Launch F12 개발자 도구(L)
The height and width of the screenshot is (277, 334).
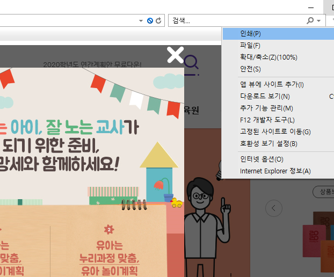coord(278,120)
